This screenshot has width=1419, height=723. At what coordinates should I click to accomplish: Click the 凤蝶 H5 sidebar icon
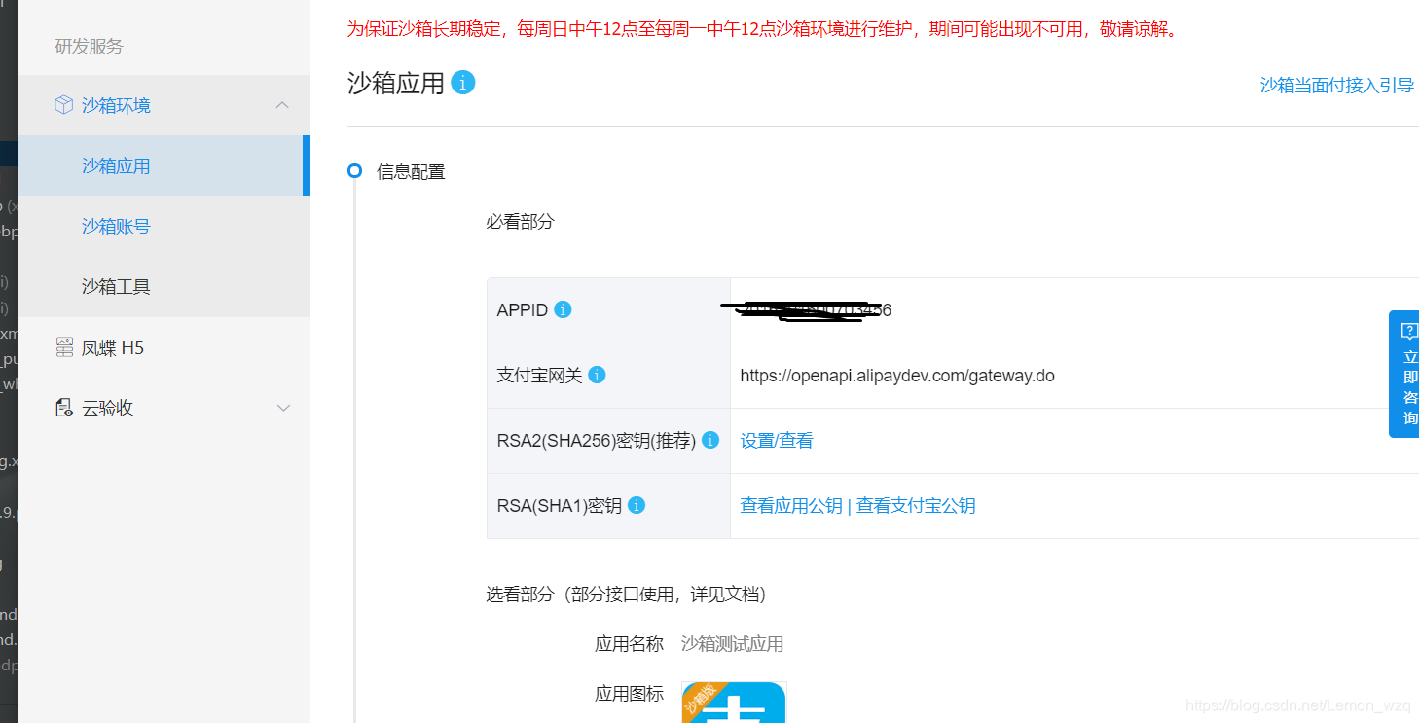tap(64, 346)
